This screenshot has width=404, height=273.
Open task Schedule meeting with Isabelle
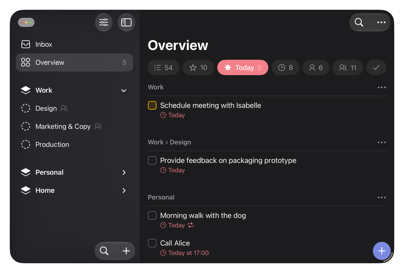210,105
